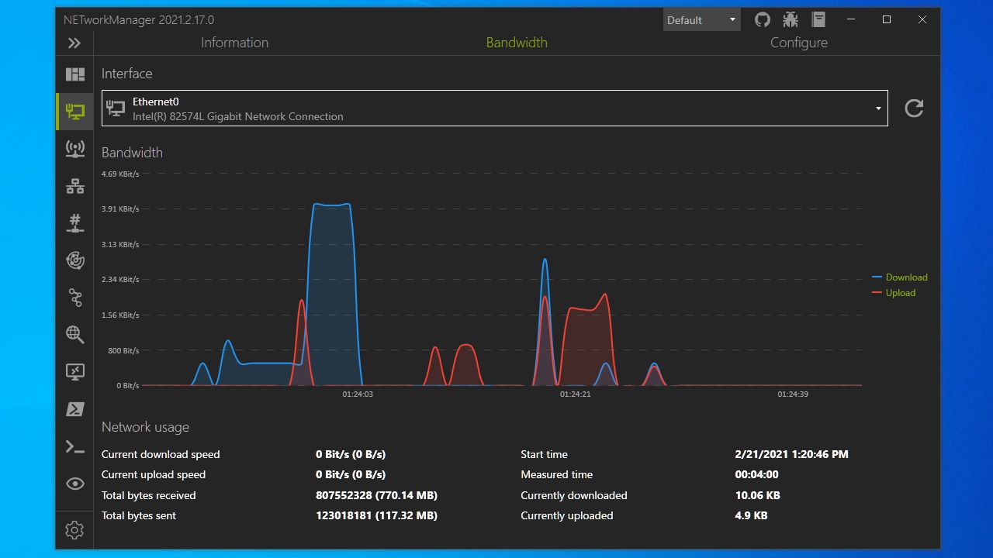The height and width of the screenshot is (558, 993).
Task: Minimize the NETworkManager window
Action: tap(851, 19)
